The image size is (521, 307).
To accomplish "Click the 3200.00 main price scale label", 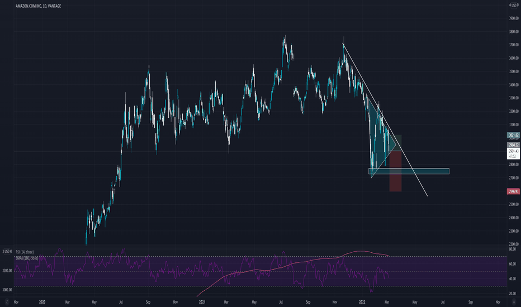I will 513,112.
